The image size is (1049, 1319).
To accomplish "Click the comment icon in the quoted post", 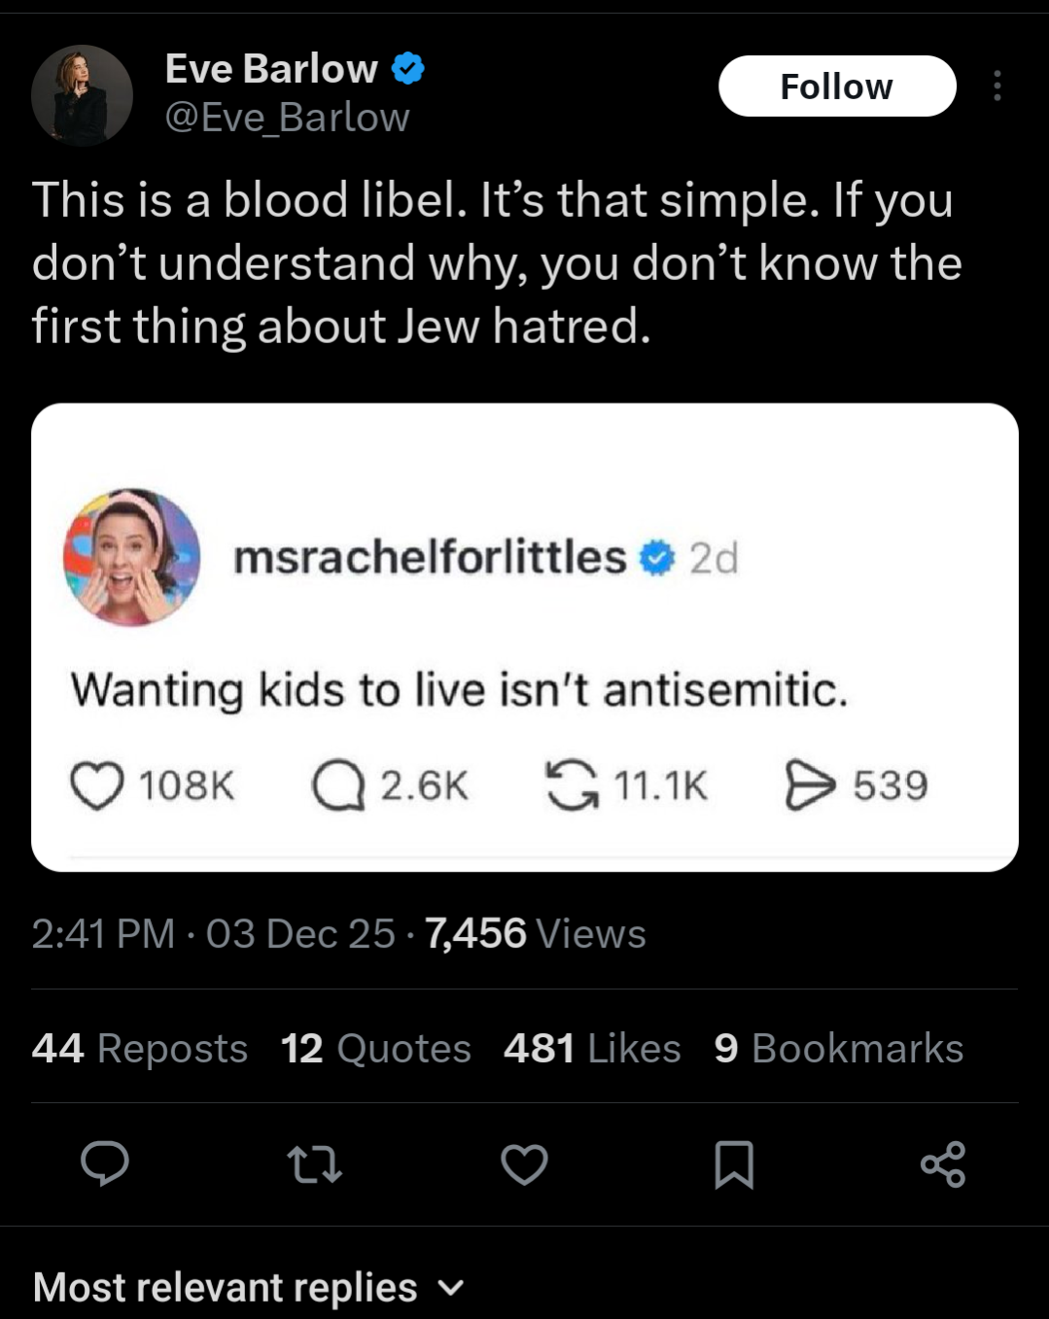I will (x=338, y=785).
